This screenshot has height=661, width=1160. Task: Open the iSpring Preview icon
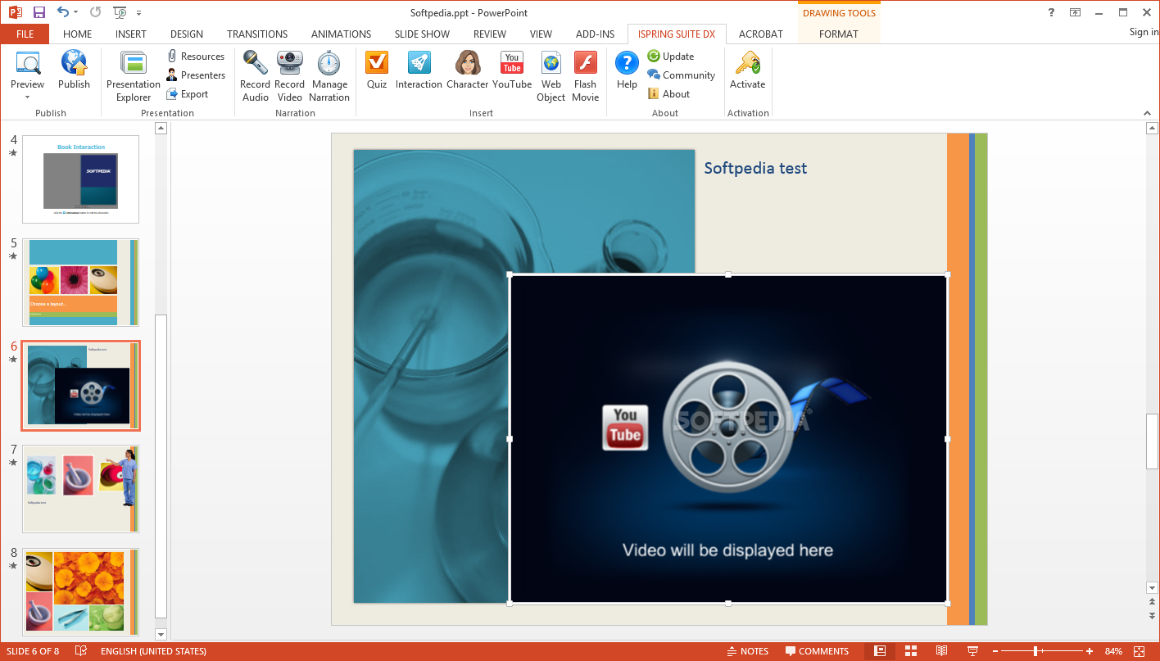click(28, 63)
